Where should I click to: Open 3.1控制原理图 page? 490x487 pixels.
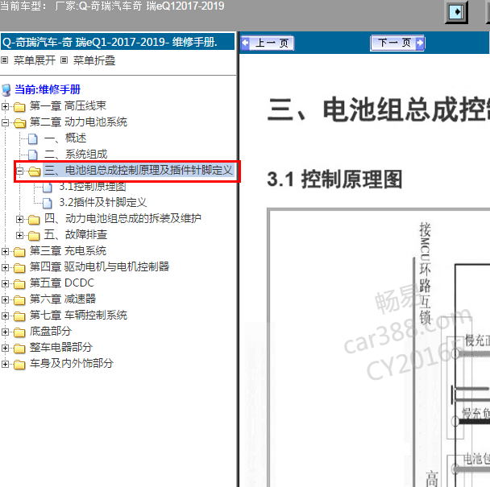pos(93,187)
